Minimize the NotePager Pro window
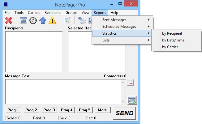Image resolution: width=202 pixels, height=124 pixels. (112, 4)
